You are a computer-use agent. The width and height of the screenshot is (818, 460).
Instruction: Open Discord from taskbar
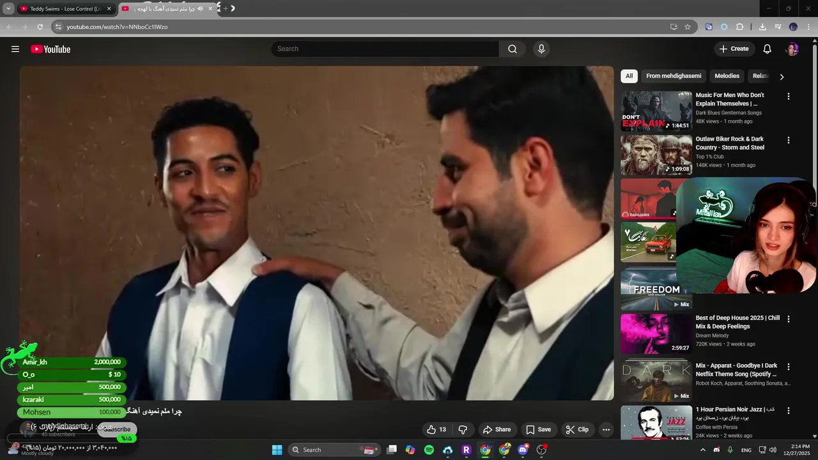point(523,450)
